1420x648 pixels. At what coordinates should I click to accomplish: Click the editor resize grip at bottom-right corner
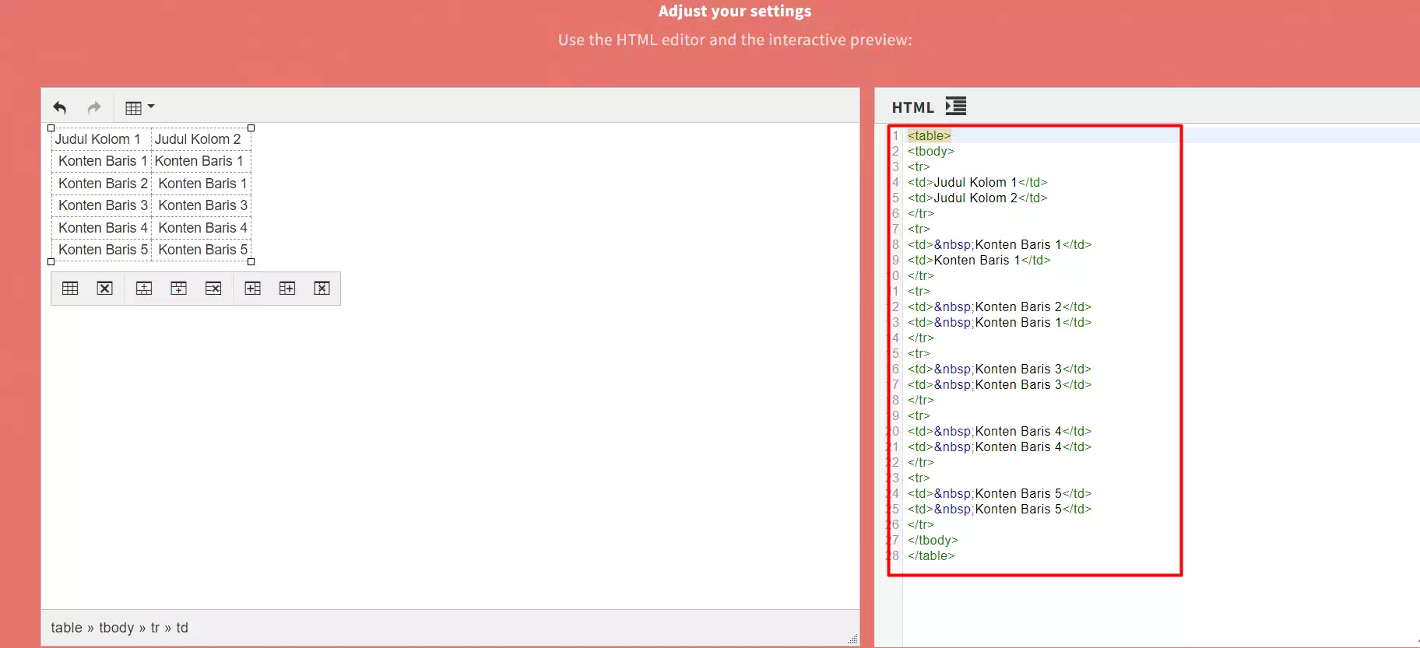852,639
